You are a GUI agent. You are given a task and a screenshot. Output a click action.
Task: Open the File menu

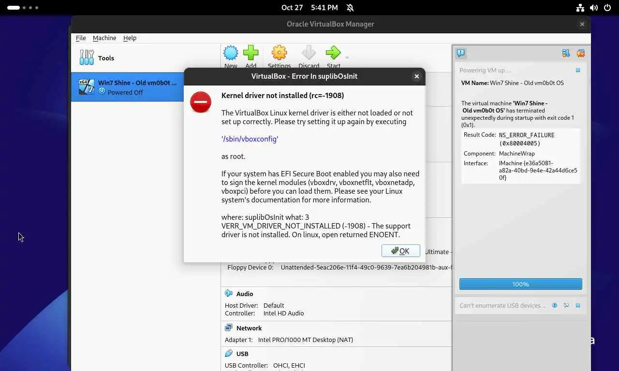[81, 38]
